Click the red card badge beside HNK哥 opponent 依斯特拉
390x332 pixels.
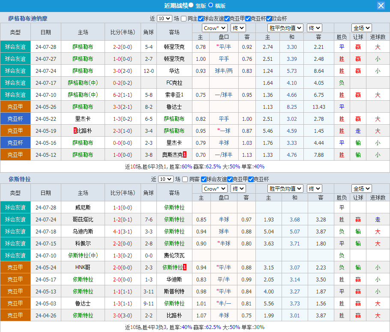click(x=185, y=267)
